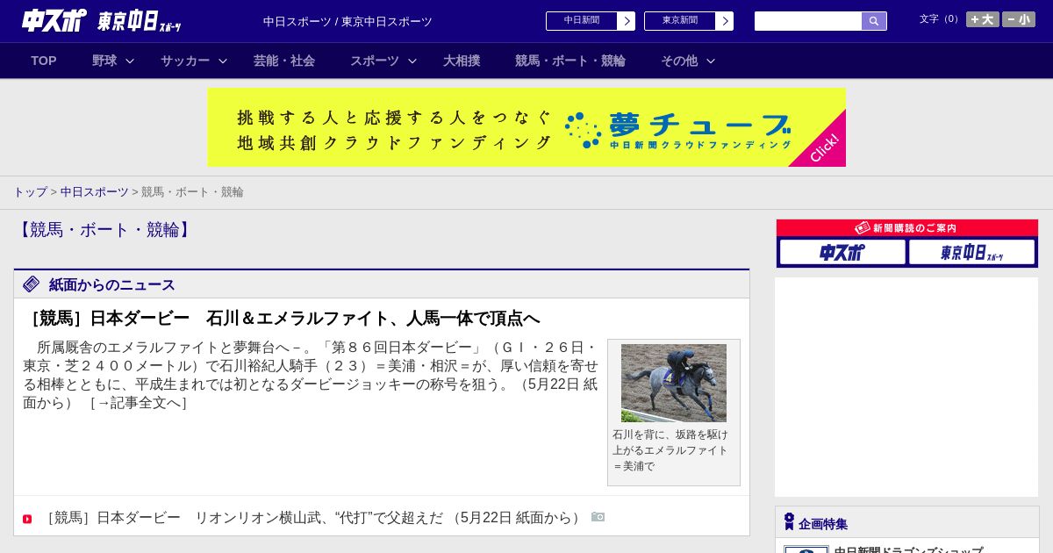
Task: Click arrow next to 中日新聞 button
Action: (627, 21)
